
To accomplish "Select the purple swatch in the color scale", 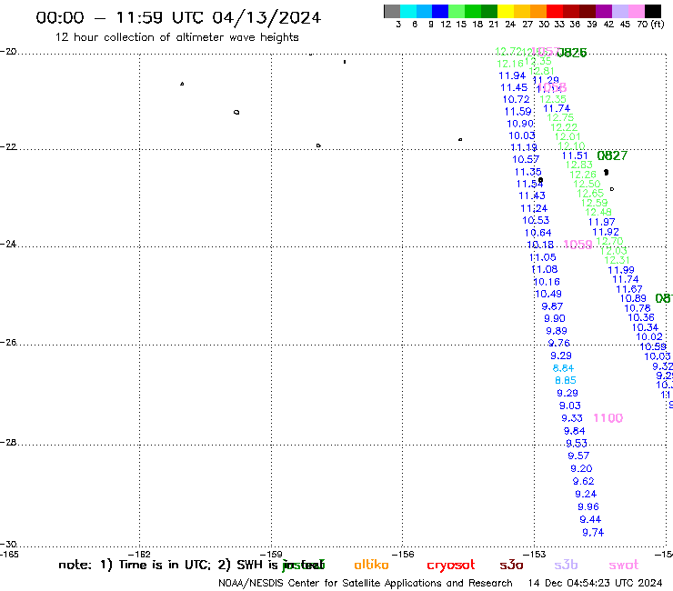I will click(603, 11).
